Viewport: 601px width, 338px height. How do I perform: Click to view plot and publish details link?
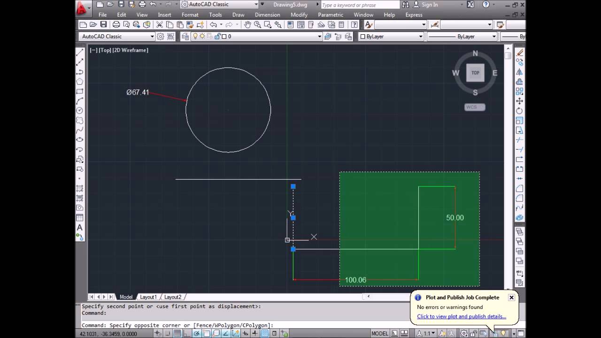(x=462, y=316)
